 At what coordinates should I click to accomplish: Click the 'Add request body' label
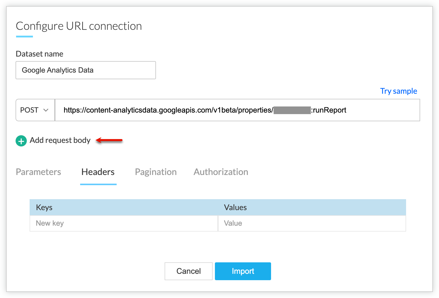[60, 140]
